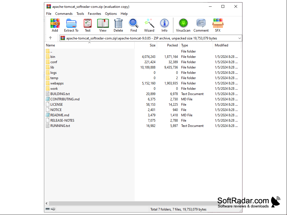Image resolution: width=287 pixels, height=215 pixels.
Task: Click the Delete trash icon
Action: click(x=118, y=25)
